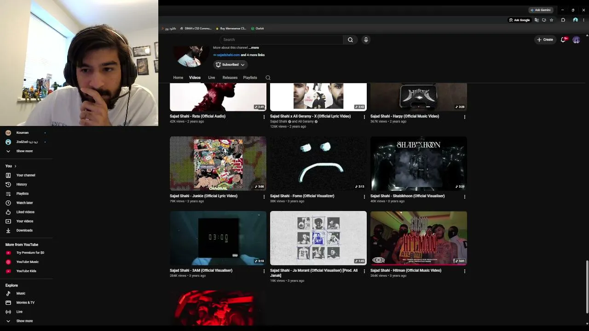Bookmark this page with star icon
This screenshot has width=589, height=331.
click(x=551, y=20)
